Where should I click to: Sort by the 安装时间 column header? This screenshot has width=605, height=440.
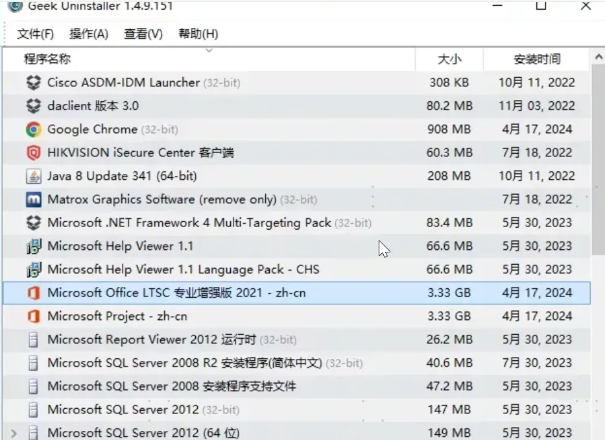537,59
